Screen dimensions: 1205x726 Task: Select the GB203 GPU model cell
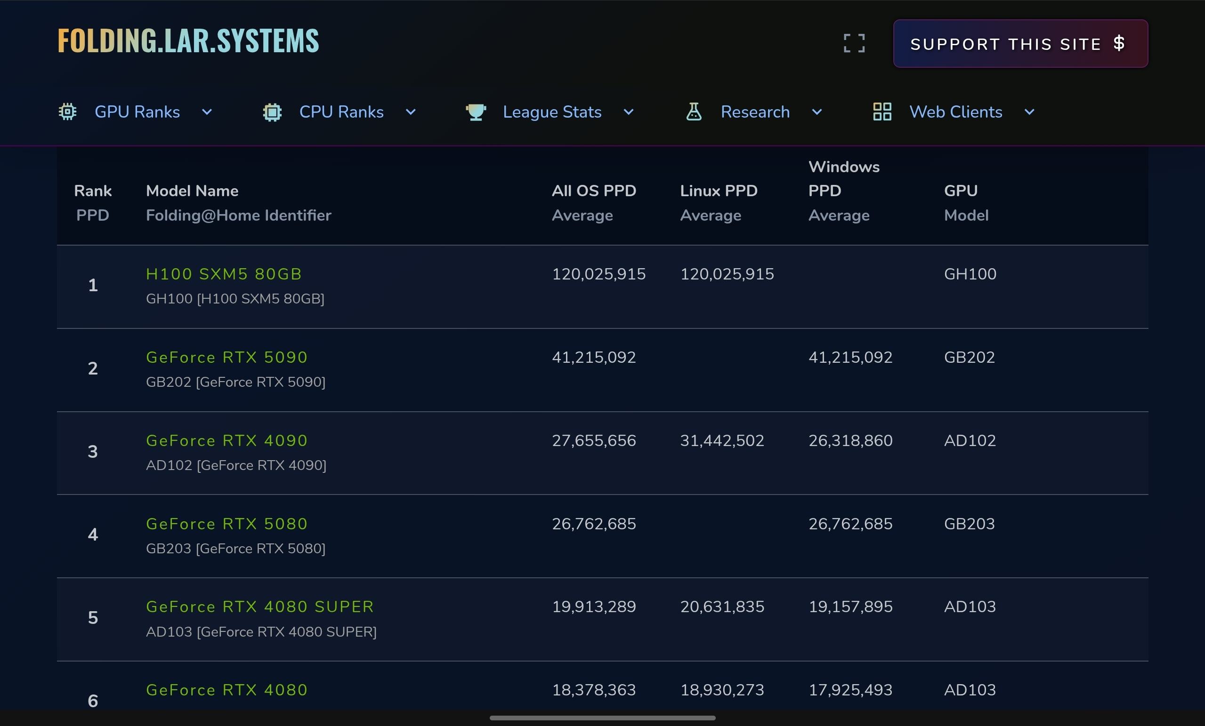[969, 524]
